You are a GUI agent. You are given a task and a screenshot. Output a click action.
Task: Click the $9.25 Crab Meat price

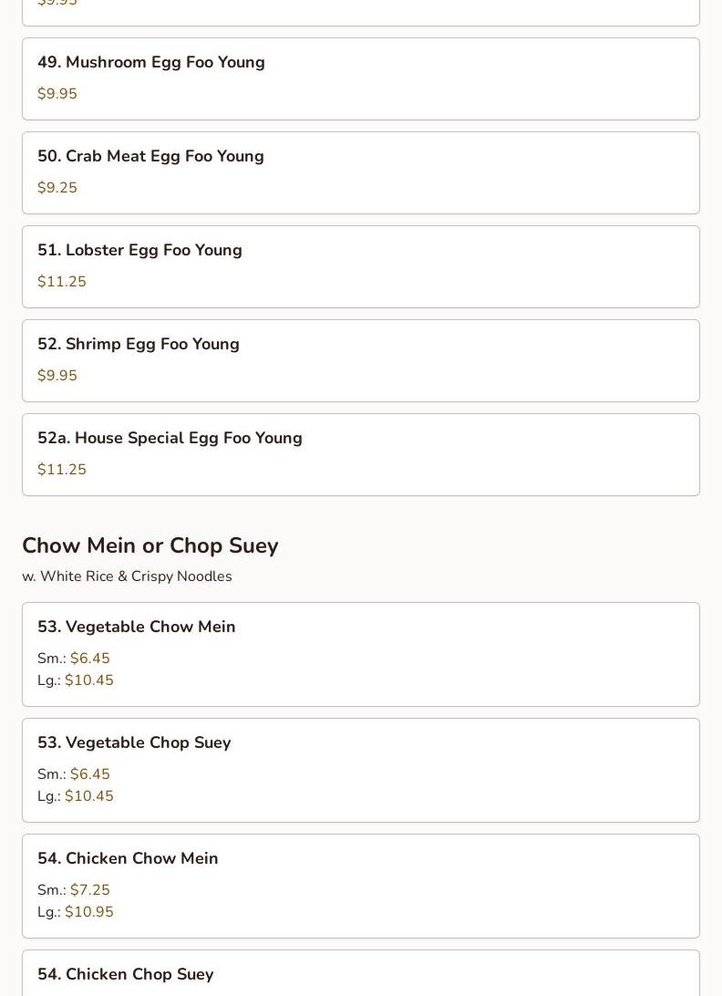[57, 188]
